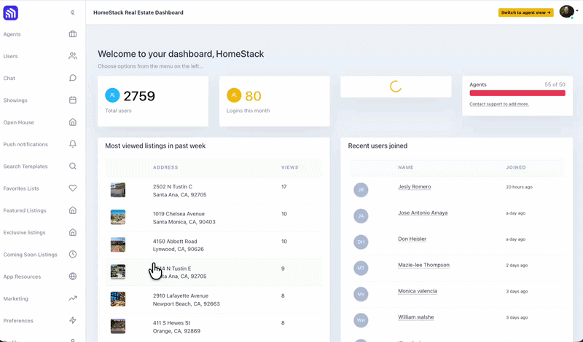Click the MT avatar circle
Screen dimensions: 583x342
(x=361, y=268)
